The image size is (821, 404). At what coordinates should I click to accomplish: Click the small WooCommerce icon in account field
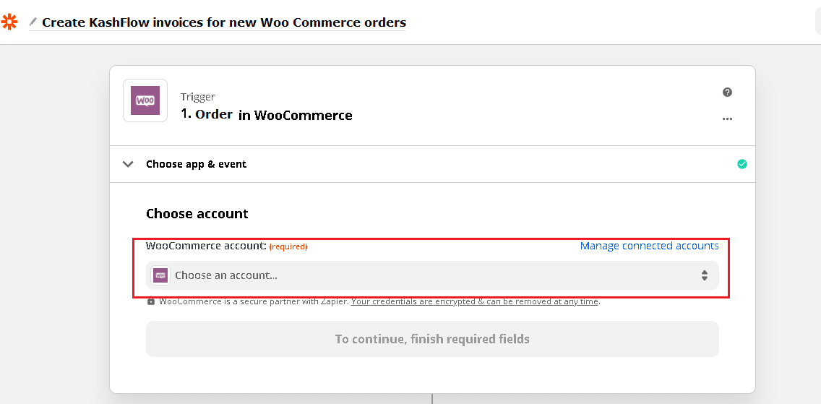160,275
